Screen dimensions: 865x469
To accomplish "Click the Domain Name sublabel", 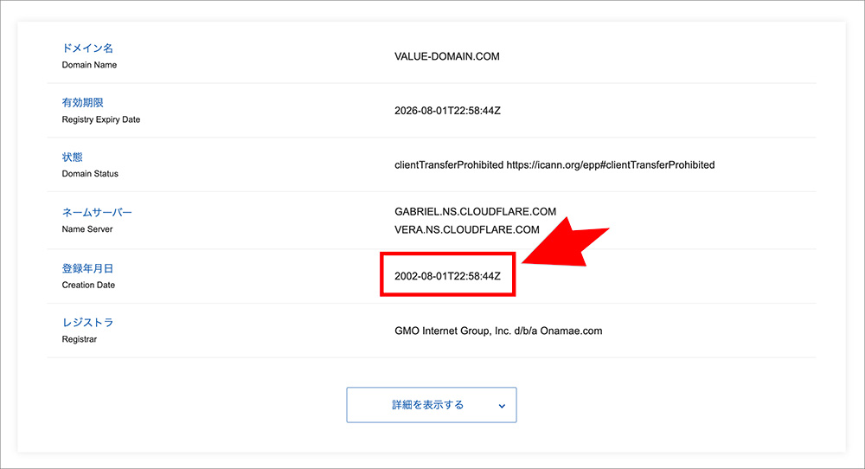I will [89, 65].
